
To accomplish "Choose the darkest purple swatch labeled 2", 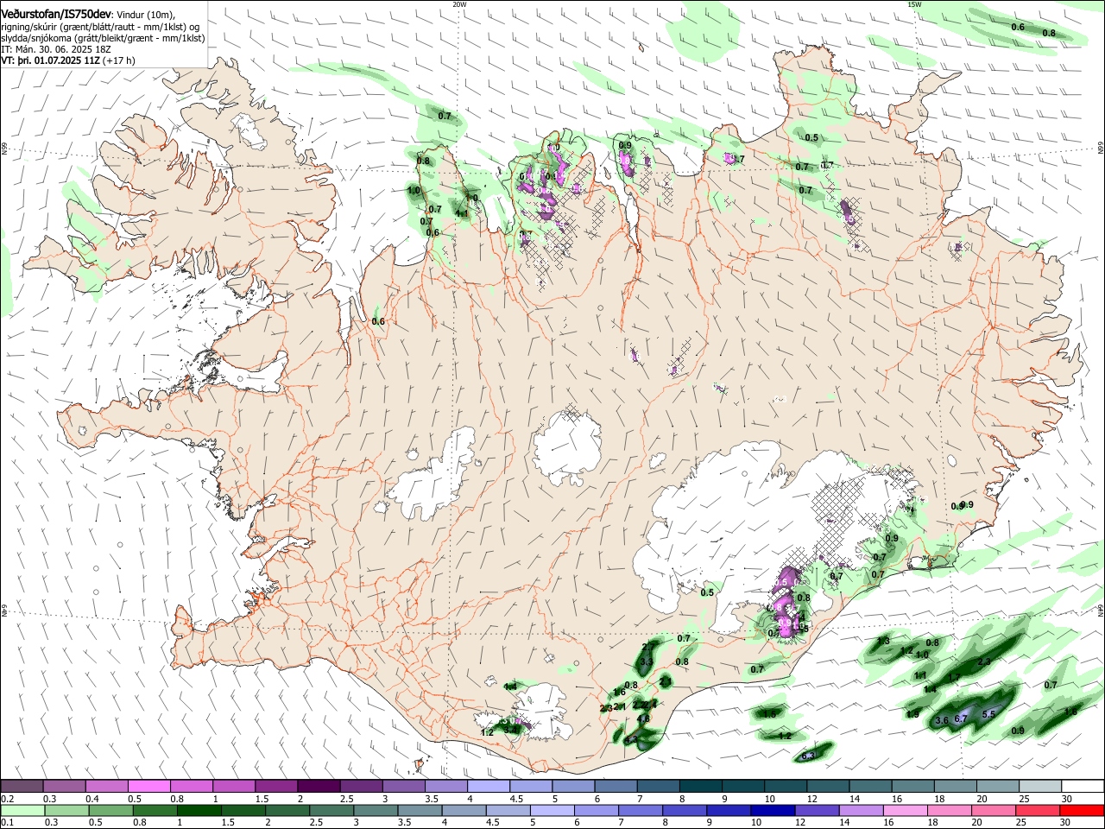I will pos(319,786).
